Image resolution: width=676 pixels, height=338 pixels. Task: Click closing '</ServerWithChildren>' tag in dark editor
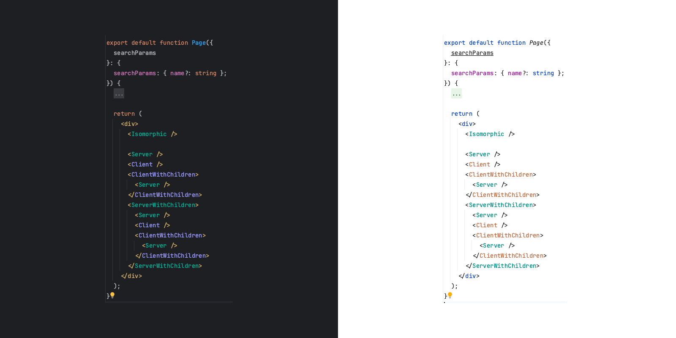165,266
